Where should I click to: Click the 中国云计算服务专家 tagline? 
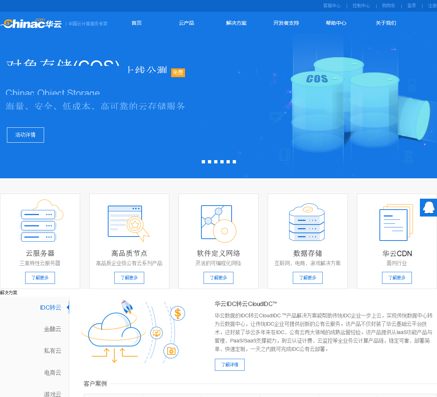88,24
